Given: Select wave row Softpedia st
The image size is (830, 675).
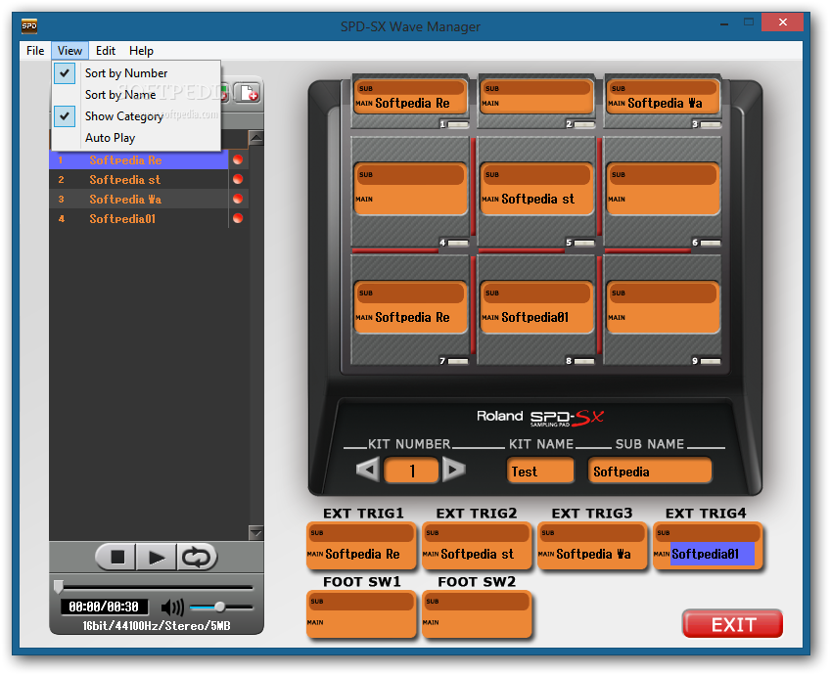Looking at the screenshot, I should click(139, 179).
